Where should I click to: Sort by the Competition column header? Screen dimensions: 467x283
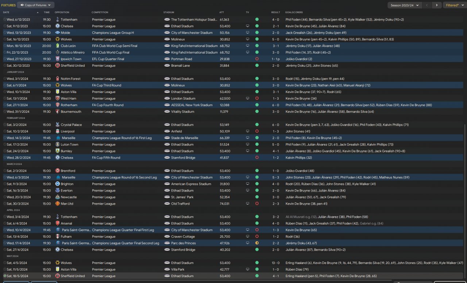100,12
